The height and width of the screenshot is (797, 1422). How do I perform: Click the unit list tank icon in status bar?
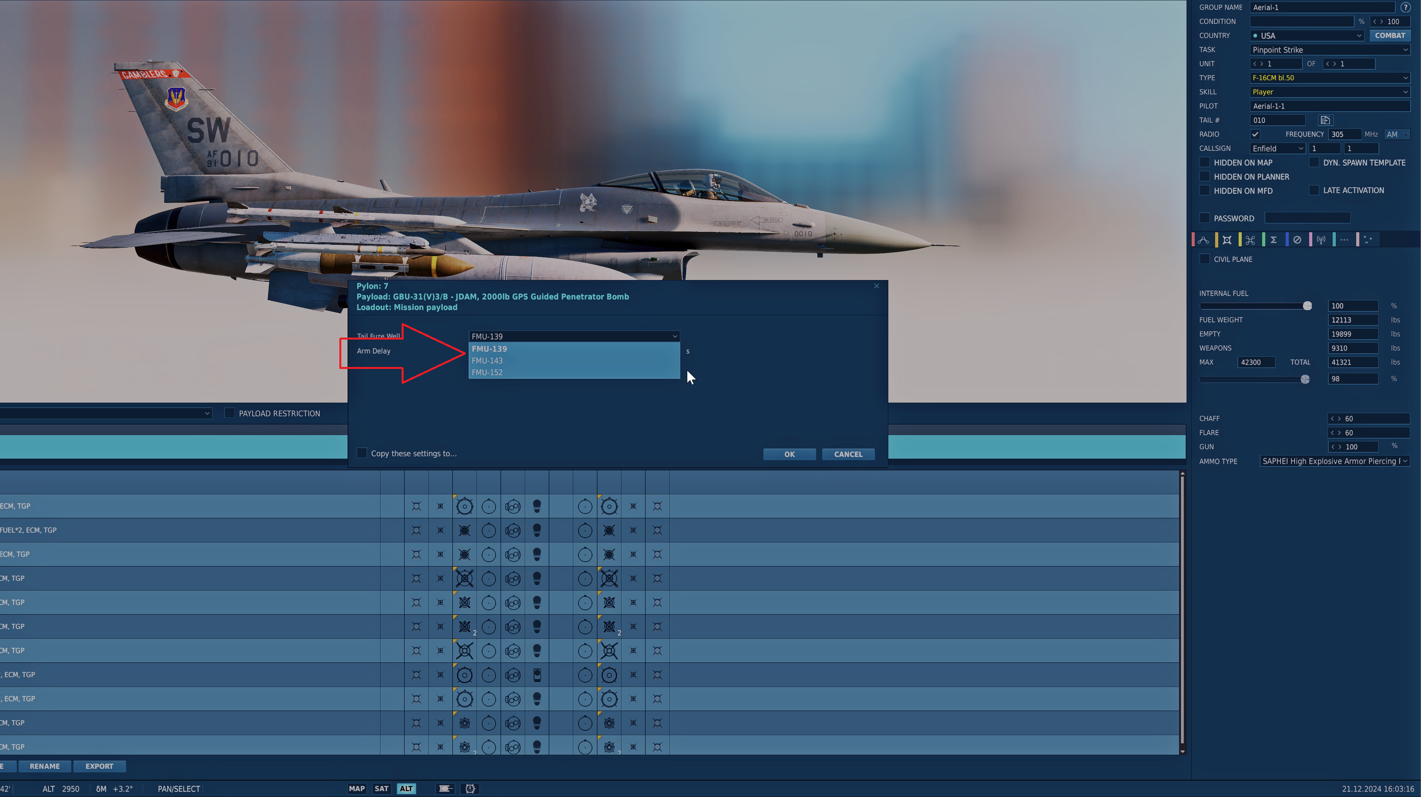coord(446,789)
